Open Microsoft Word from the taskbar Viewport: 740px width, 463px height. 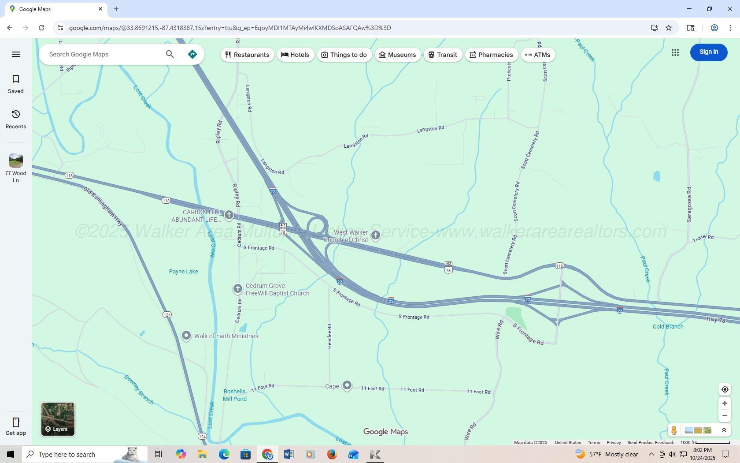pyautogui.click(x=289, y=454)
